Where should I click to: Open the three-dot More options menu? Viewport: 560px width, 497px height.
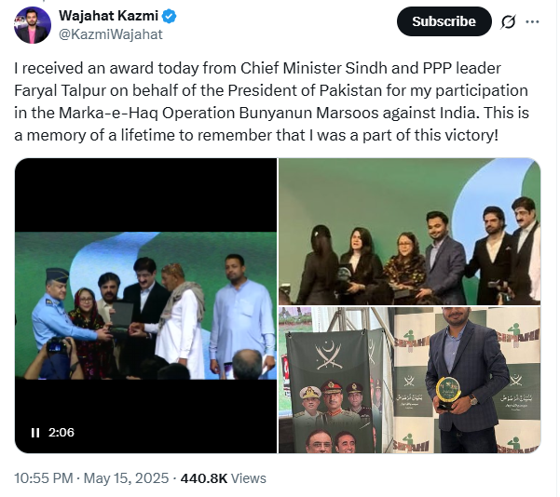(532, 21)
